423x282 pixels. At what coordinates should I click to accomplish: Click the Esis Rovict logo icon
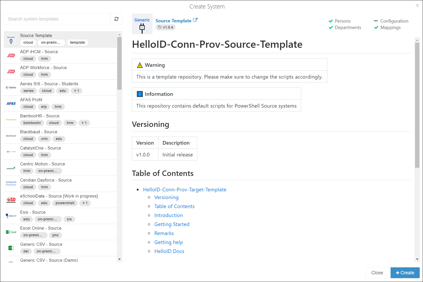click(11, 216)
